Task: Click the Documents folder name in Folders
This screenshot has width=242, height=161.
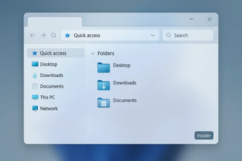Action: point(125,100)
